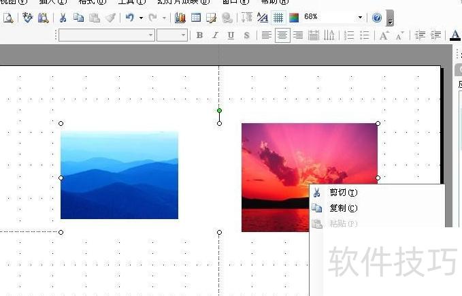Click the green rotation handle

219,110
